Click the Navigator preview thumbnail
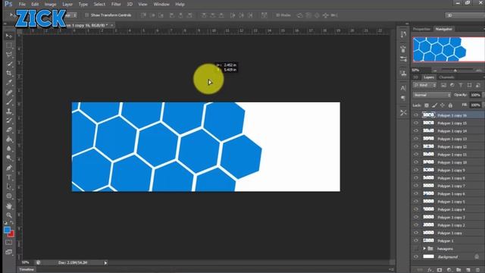The width and height of the screenshot is (485, 273). [x=449, y=49]
